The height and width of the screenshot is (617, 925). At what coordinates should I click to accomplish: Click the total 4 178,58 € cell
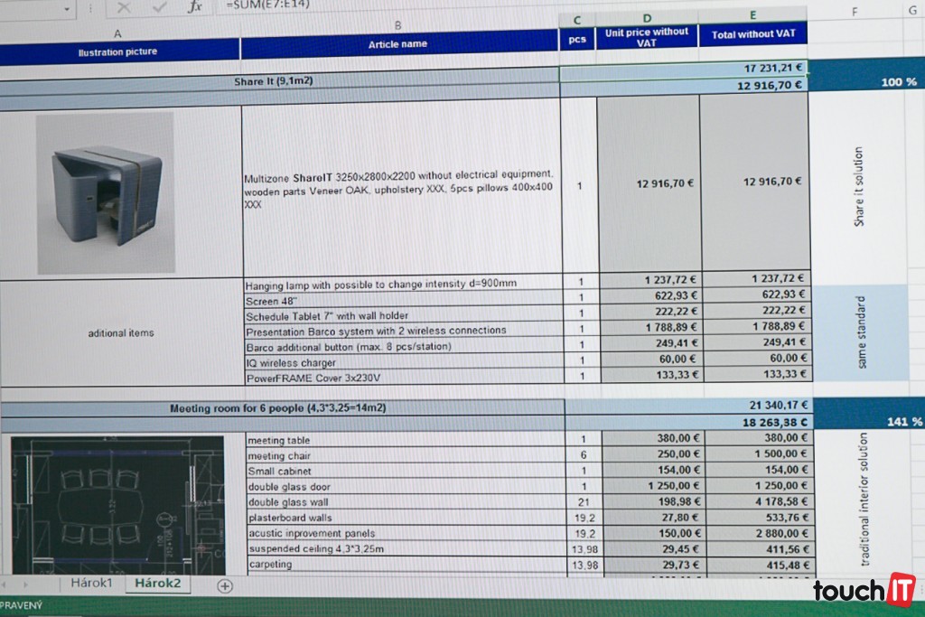point(760,501)
